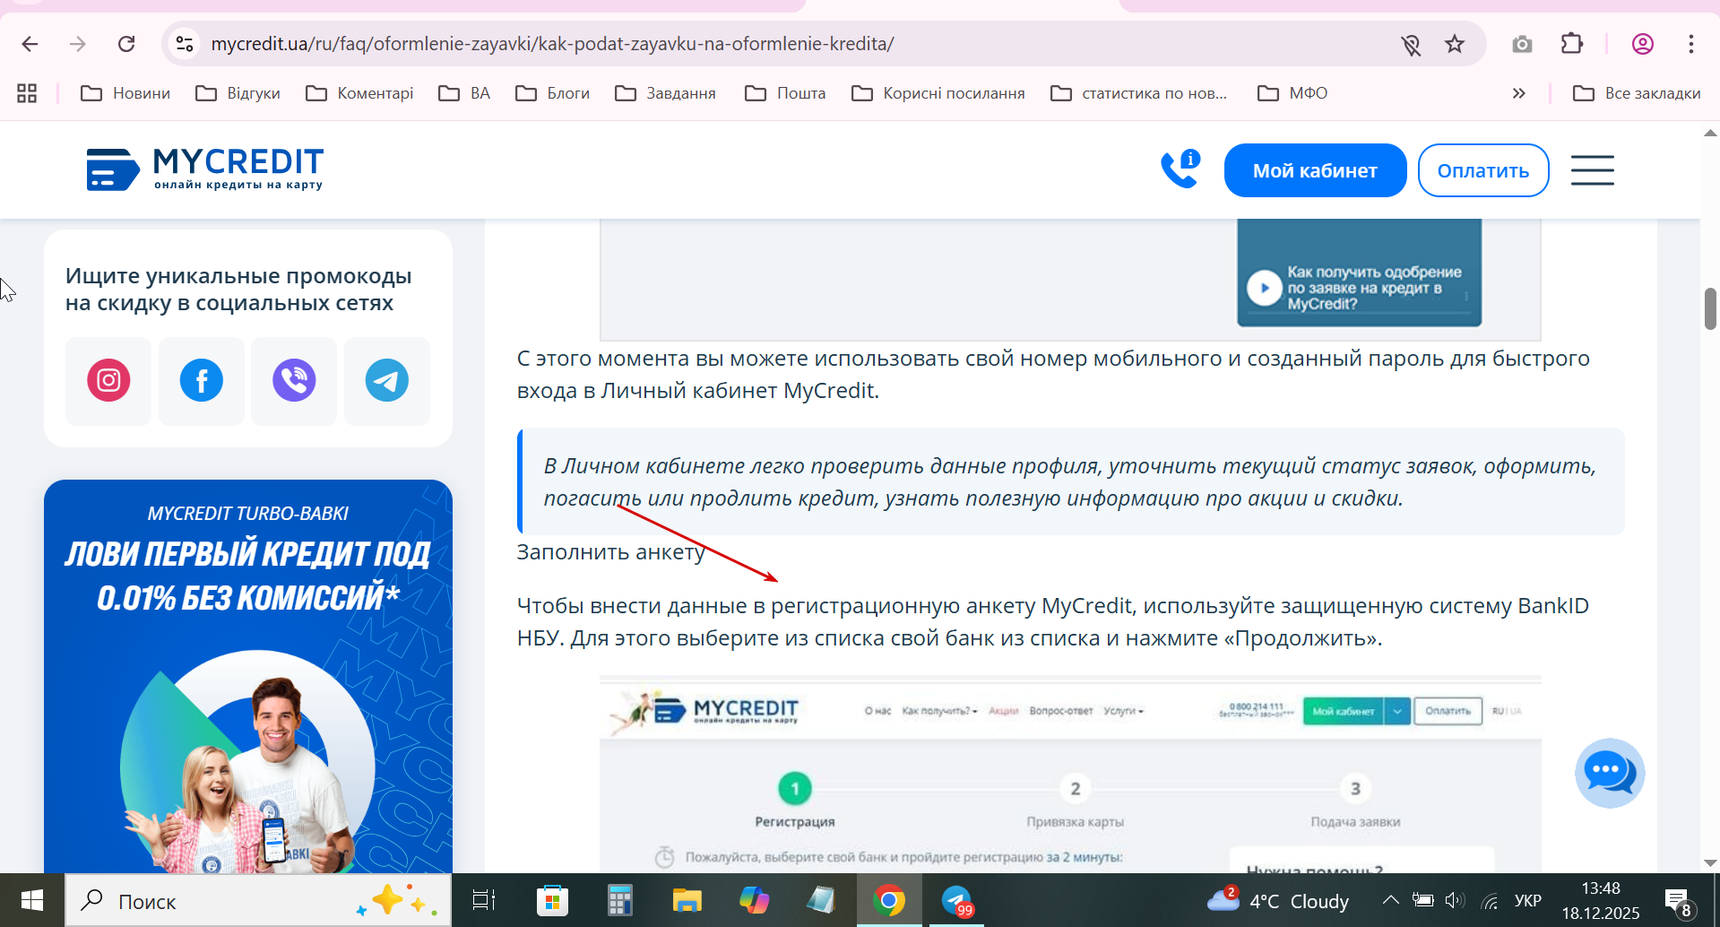Click the taskbar Поиск search box

[x=258, y=900]
